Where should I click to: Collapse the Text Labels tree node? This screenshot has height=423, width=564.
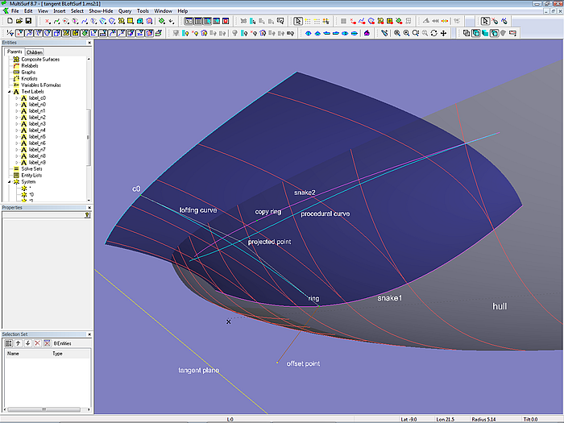coord(9,92)
